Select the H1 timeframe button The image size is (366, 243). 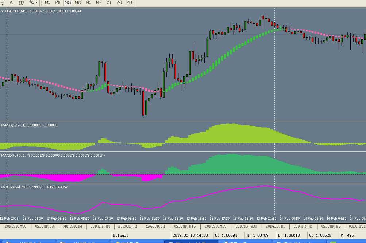(x=88, y=3)
